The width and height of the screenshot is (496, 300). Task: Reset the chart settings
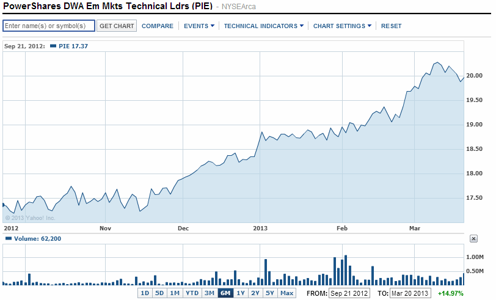(x=392, y=26)
